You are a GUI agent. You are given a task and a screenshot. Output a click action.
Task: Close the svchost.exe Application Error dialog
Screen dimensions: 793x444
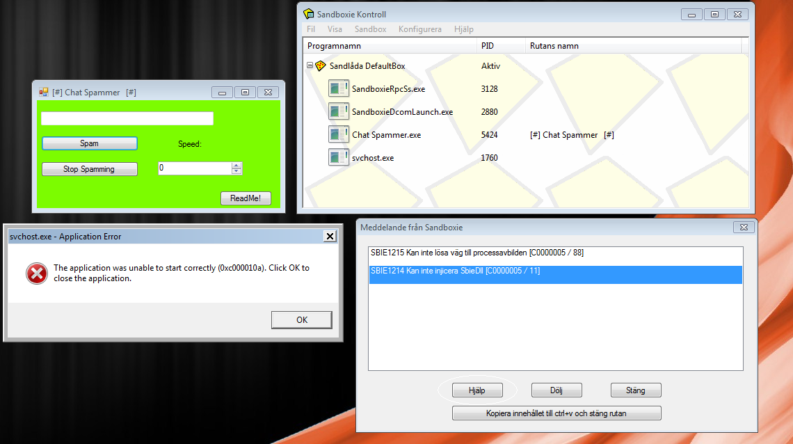tap(330, 236)
